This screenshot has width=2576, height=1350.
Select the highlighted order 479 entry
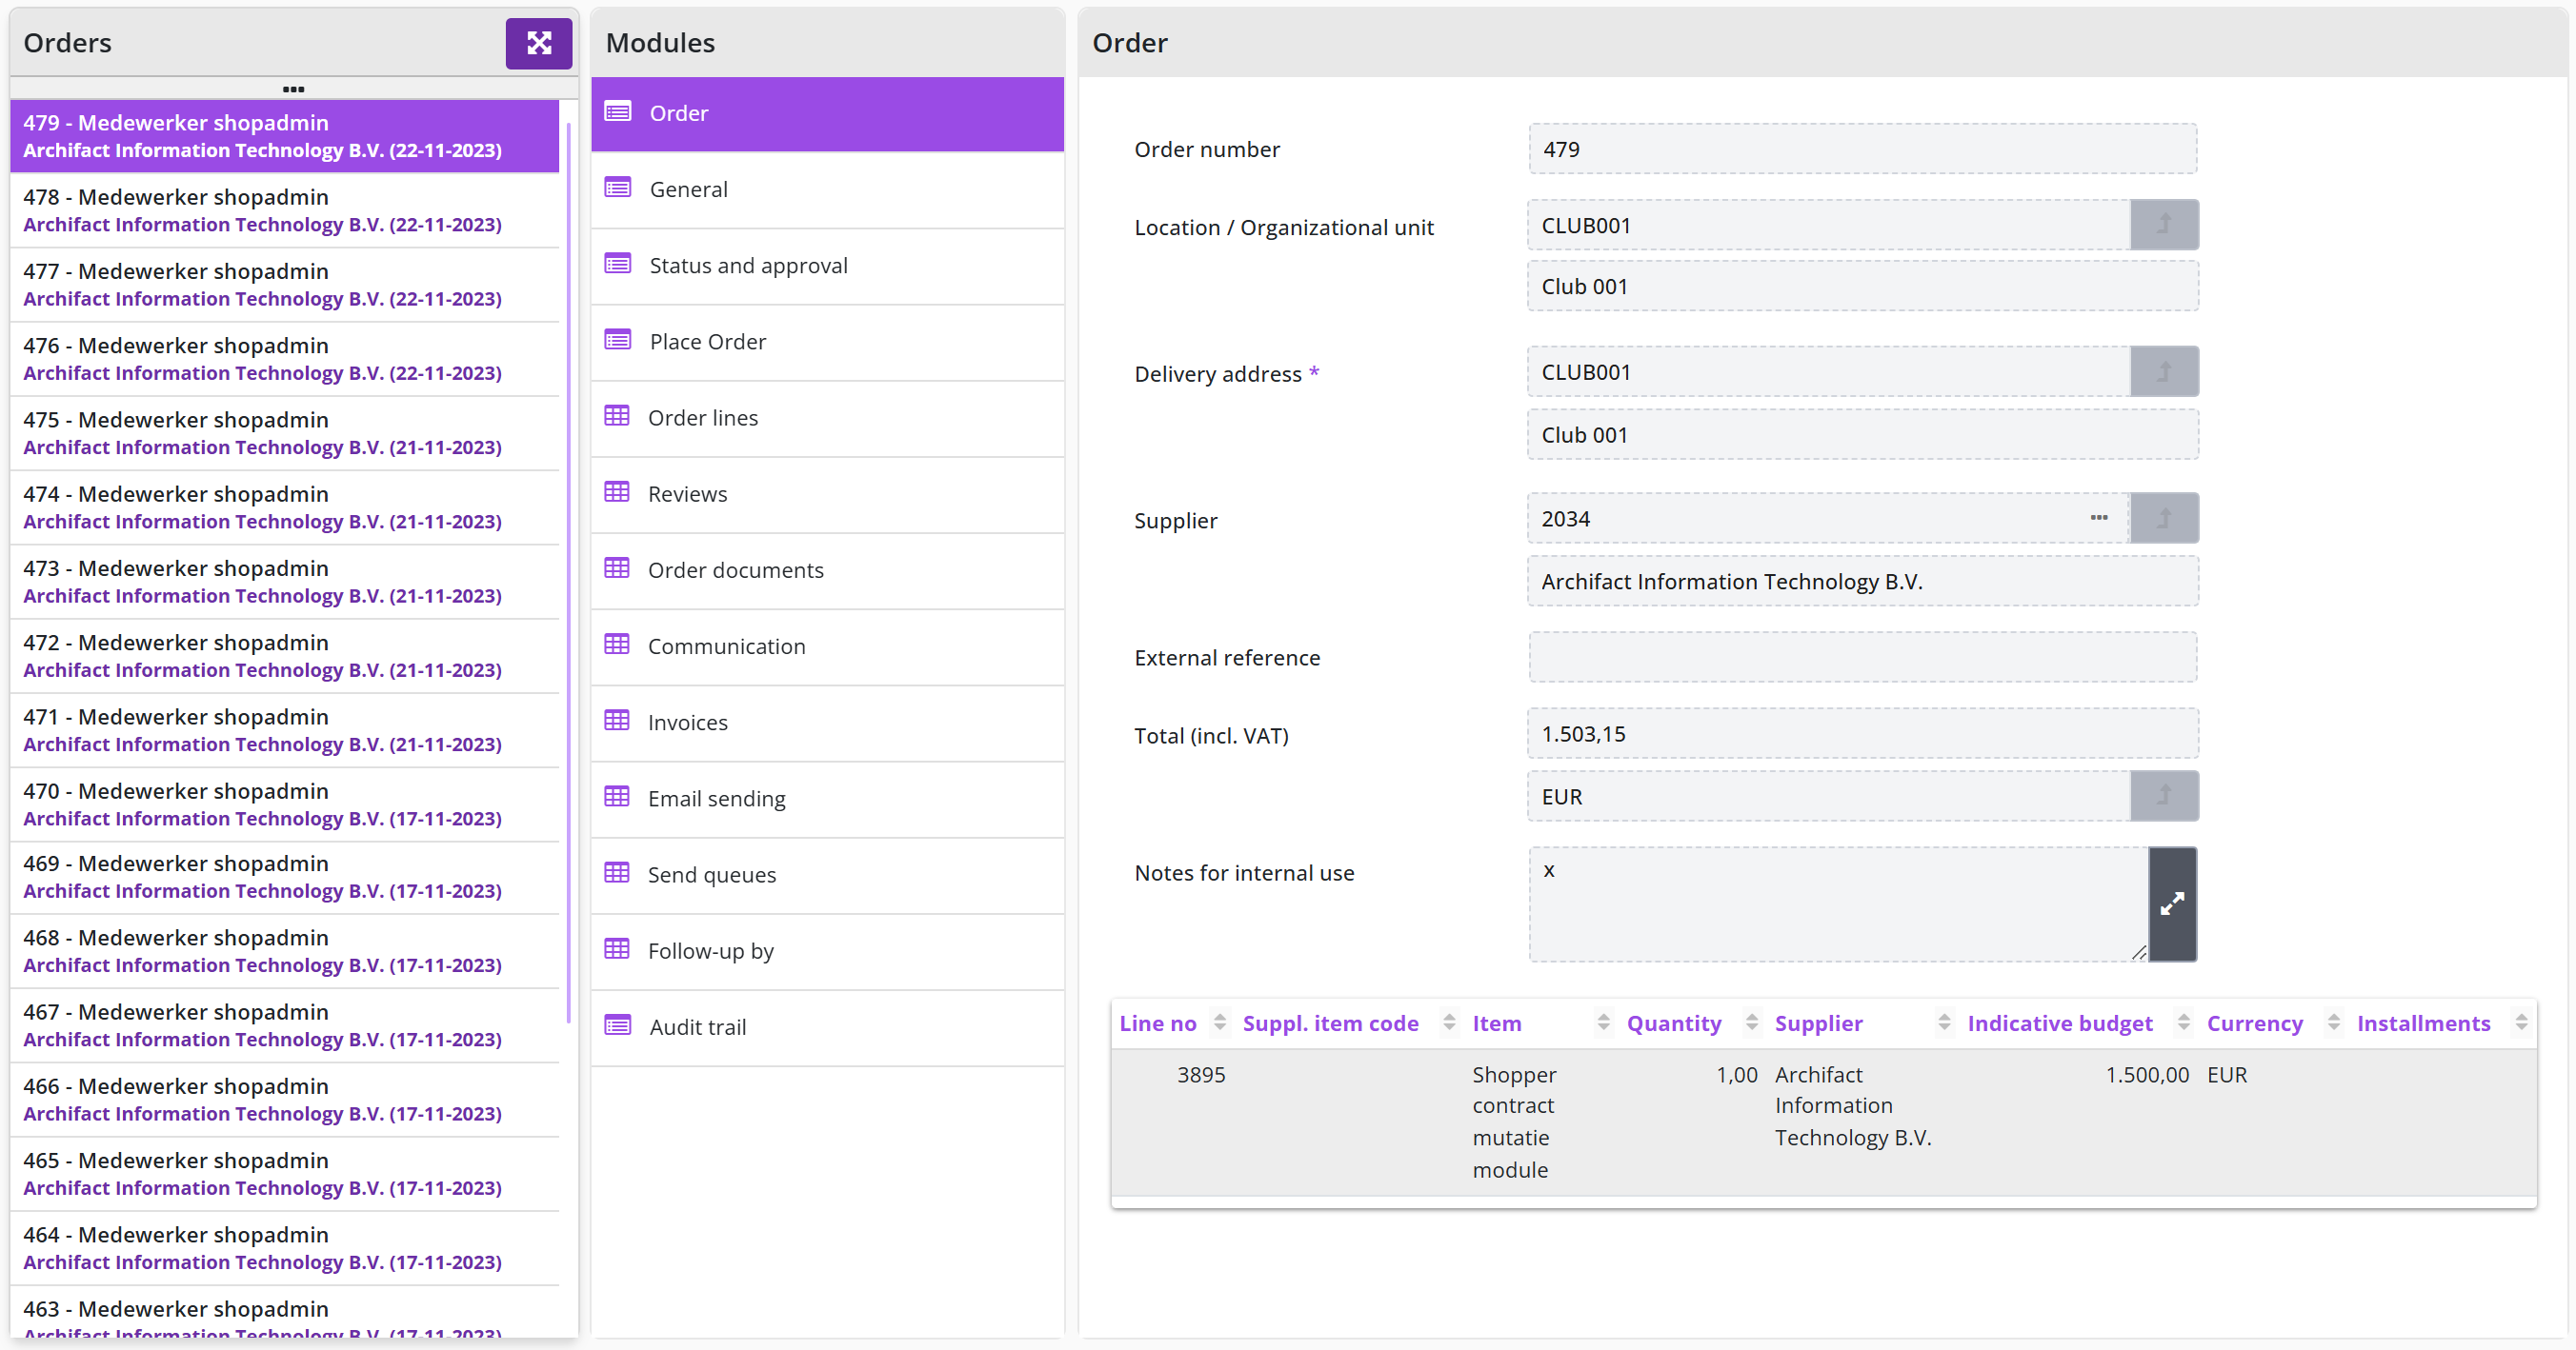285,136
